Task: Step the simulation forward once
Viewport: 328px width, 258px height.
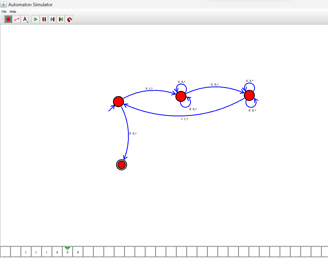Action: point(52,19)
